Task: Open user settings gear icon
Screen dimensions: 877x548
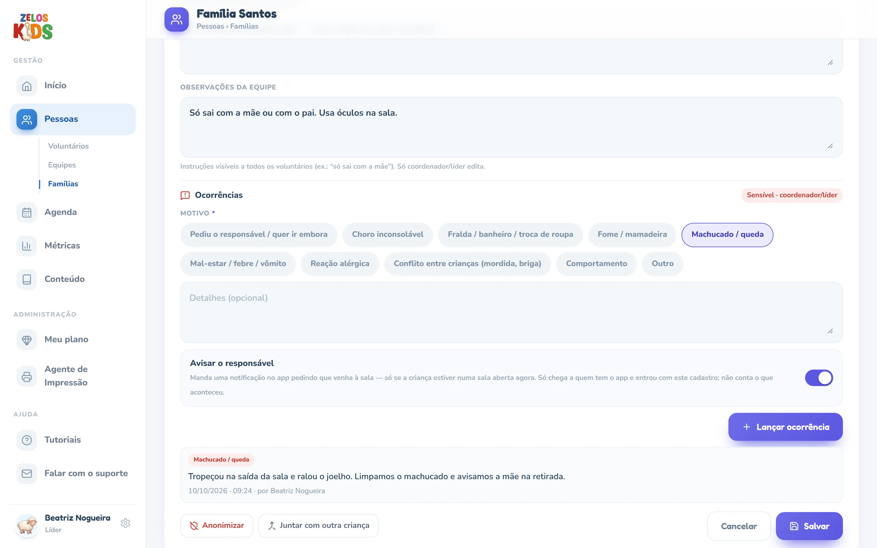Action: tap(125, 523)
